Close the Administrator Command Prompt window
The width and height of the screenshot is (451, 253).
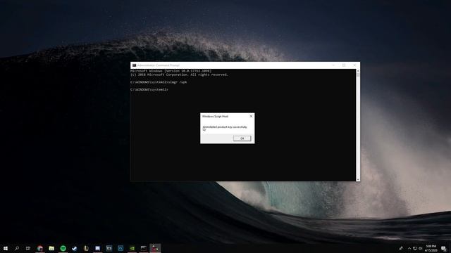coord(354,65)
